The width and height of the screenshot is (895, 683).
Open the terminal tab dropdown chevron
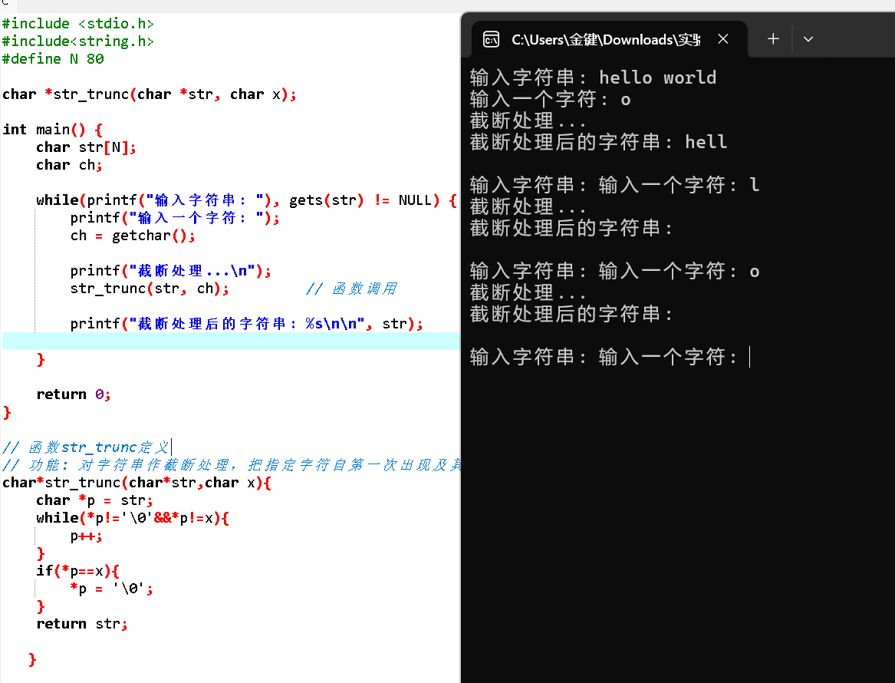point(808,38)
